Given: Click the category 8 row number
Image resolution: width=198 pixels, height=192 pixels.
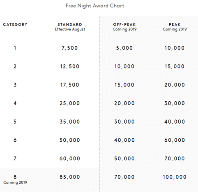Looking at the screenshot, I should (15, 177).
